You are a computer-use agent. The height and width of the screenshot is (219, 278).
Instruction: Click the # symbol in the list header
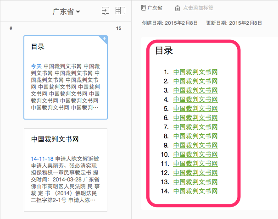tap(11, 28)
